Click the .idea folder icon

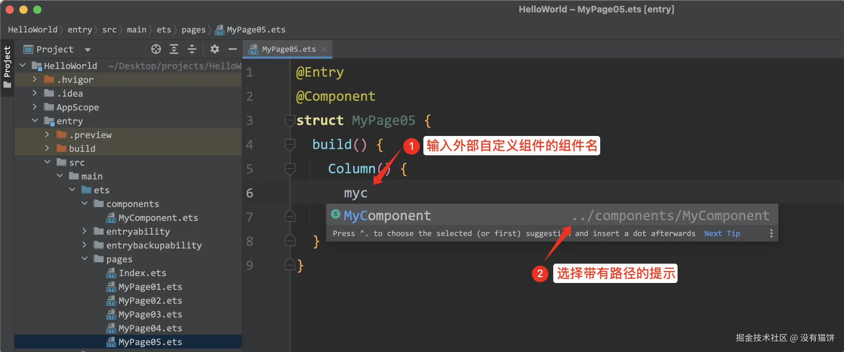pos(49,93)
